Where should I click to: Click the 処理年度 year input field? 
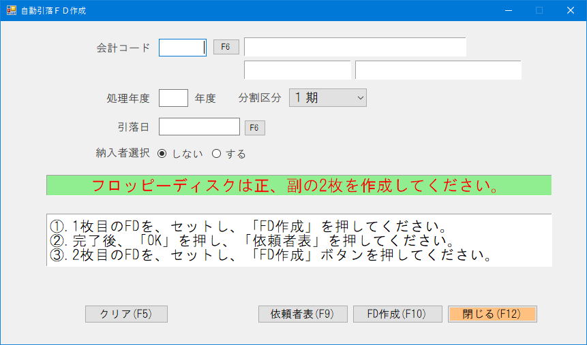[173, 98]
